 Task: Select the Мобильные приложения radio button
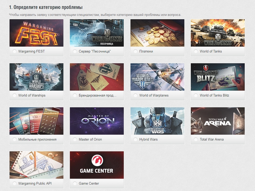click(14, 140)
